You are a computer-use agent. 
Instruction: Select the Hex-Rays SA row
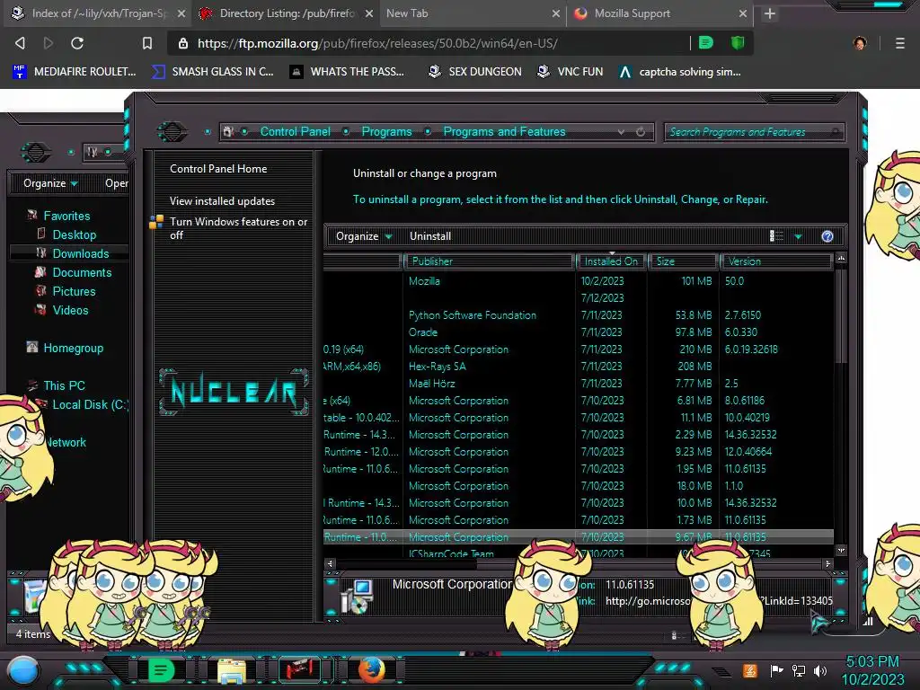(578, 367)
